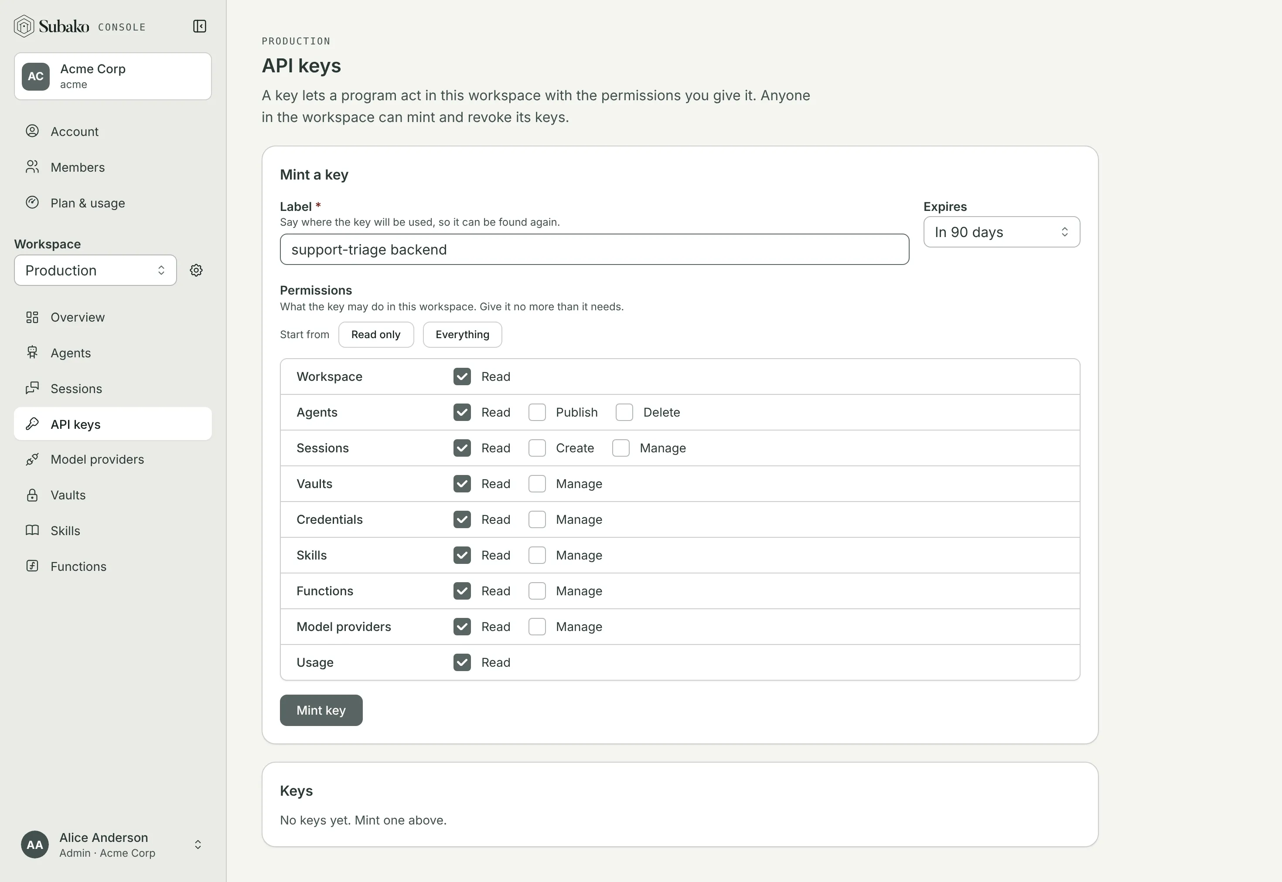Image resolution: width=1282 pixels, height=882 pixels.
Task: Check Functions Manage checkbox
Action: [x=537, y=591]
